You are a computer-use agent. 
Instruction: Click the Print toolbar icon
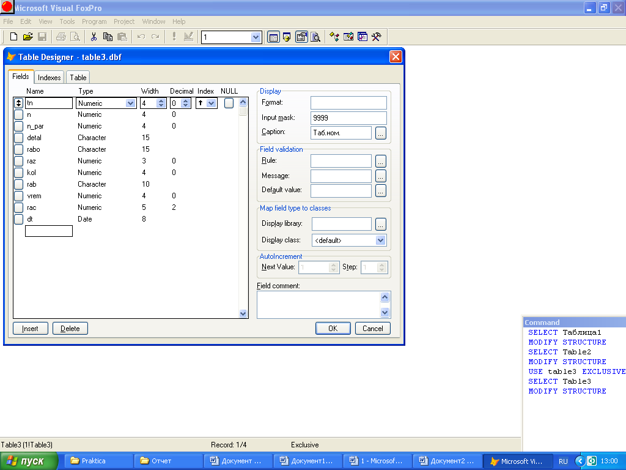[x=61, y=37]
